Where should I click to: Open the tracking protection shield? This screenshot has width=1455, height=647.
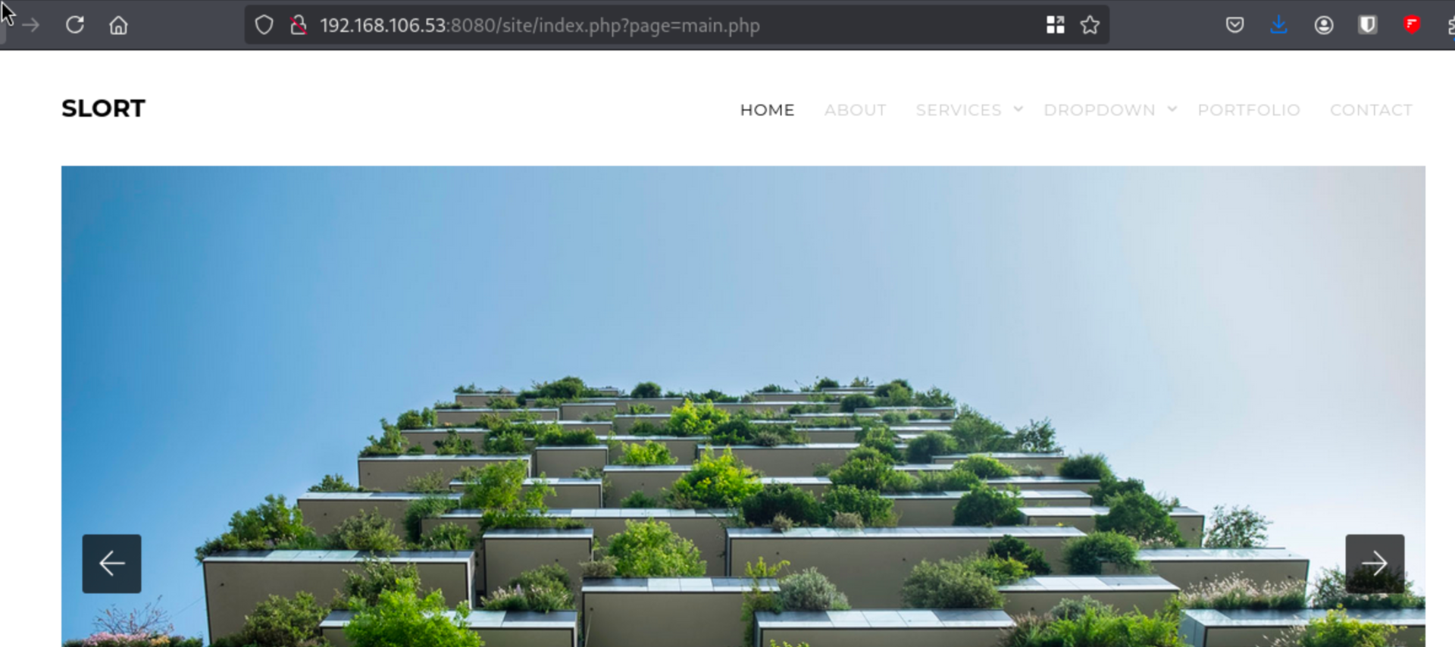point(264,25)
